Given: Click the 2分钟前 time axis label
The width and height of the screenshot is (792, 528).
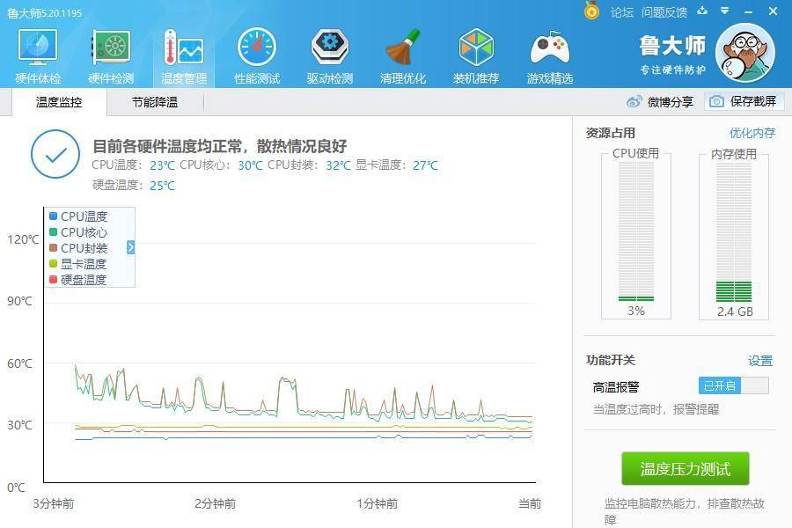Looking at the screenshot, I should [x=216, y=503].
